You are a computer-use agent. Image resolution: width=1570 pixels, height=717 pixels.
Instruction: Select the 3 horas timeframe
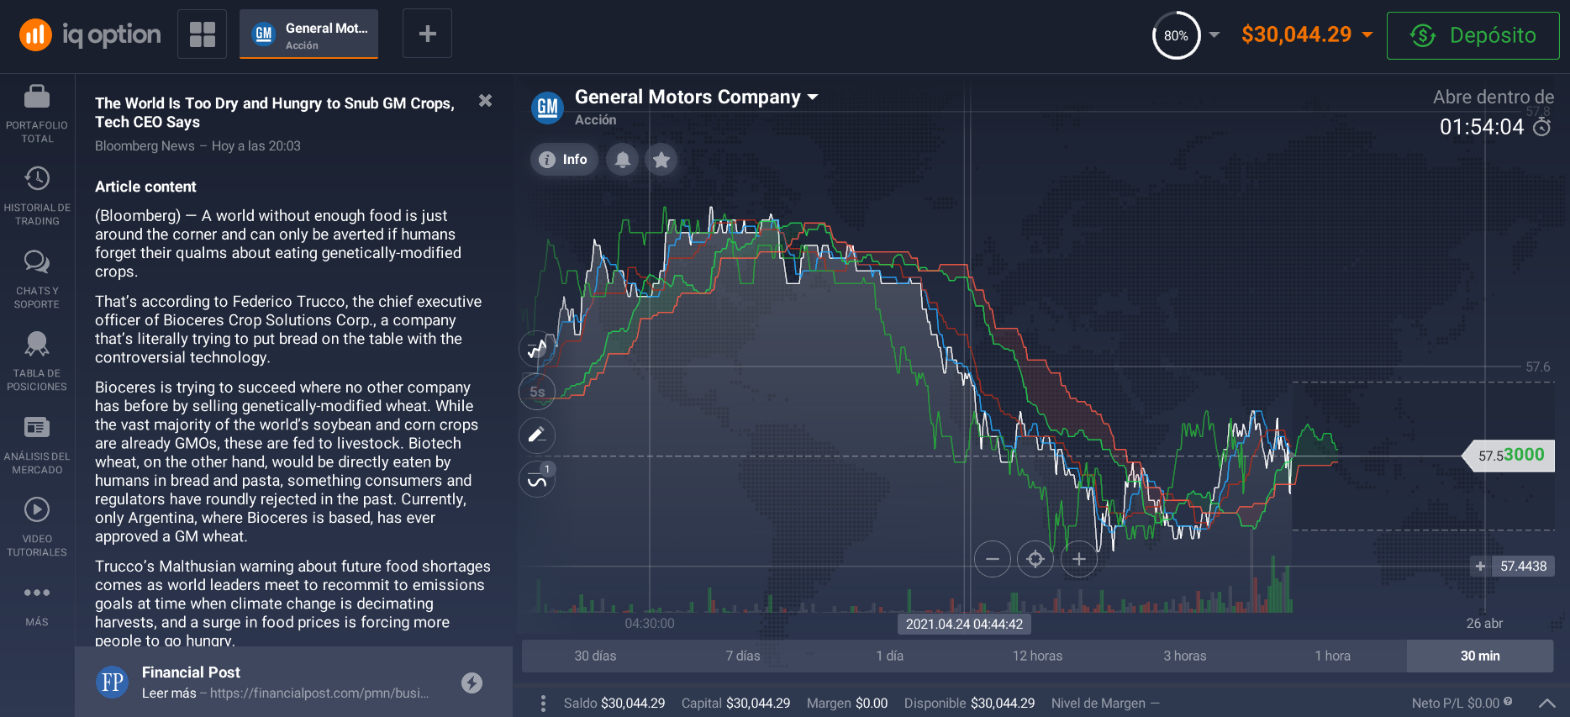[1185, 656]
